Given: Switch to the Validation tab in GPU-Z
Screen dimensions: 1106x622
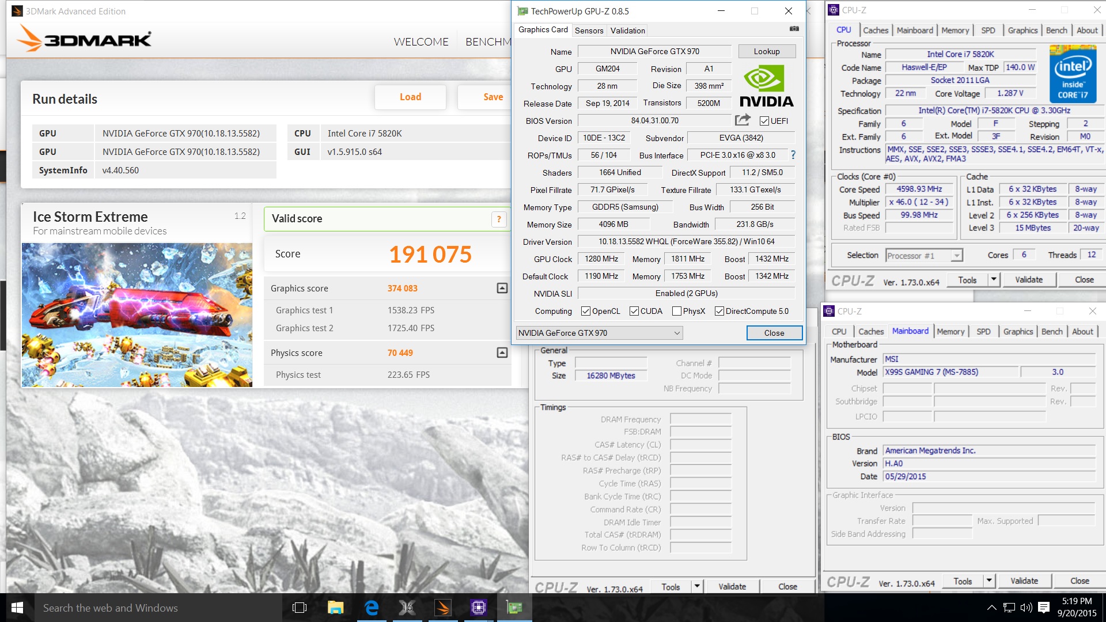Looking at the screenshot, I should coord(627,31).
